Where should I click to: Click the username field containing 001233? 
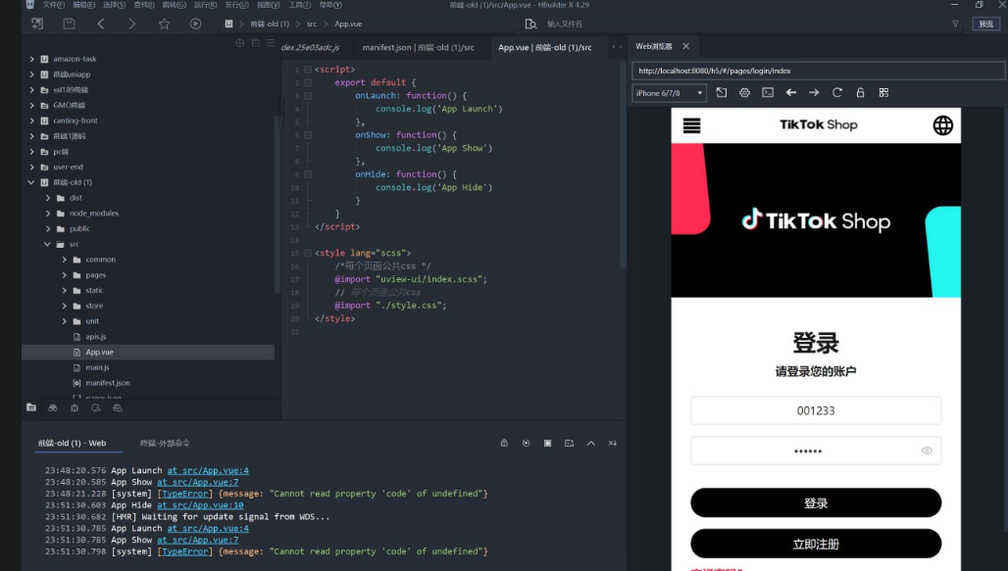816,410
